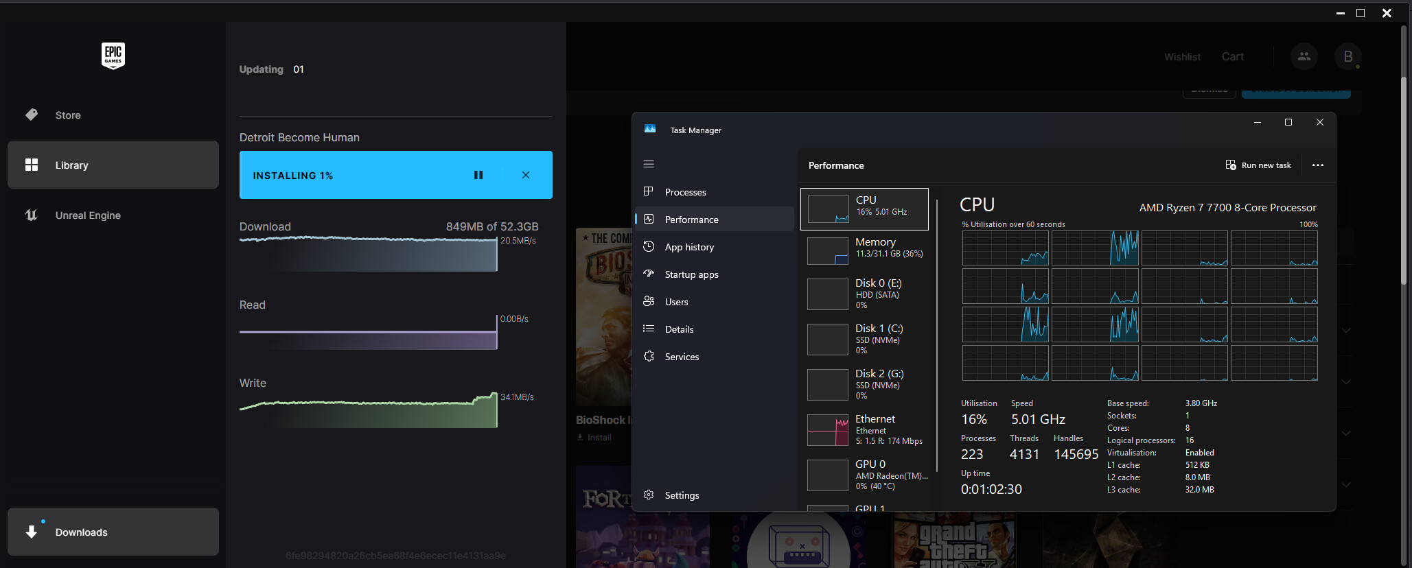Click the Performance chart icon in sidebar

(649, 219)
